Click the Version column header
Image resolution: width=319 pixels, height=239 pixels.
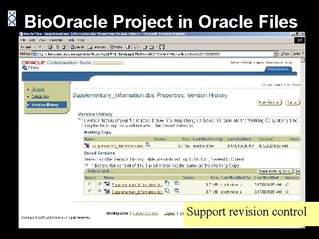pyautogui.click(x=292, y=177)
